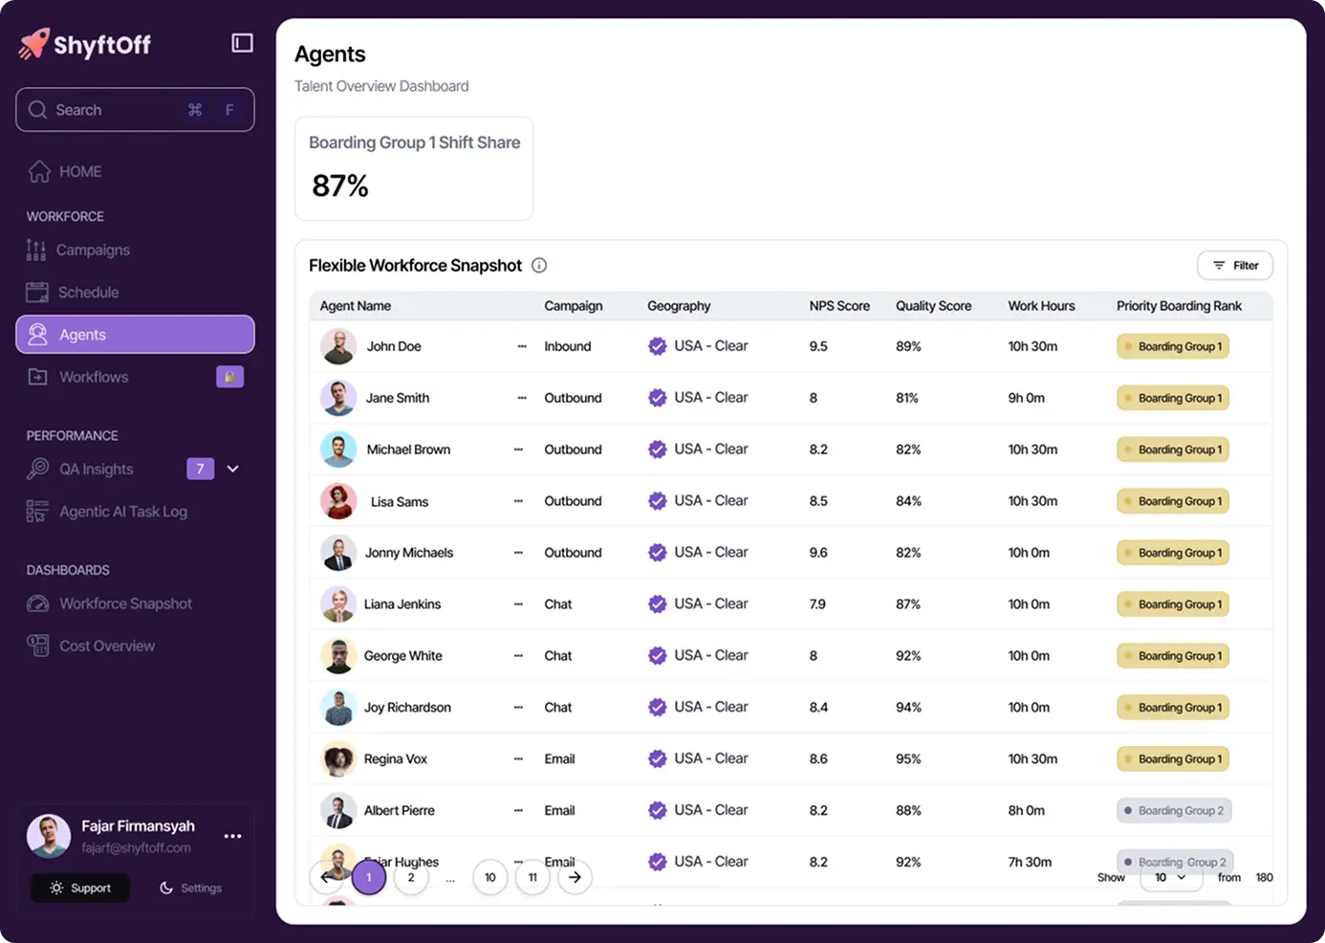The image size is (1325, 943).
Task: Open Jonny Michaels' row options menu
Action: (518, 553)
